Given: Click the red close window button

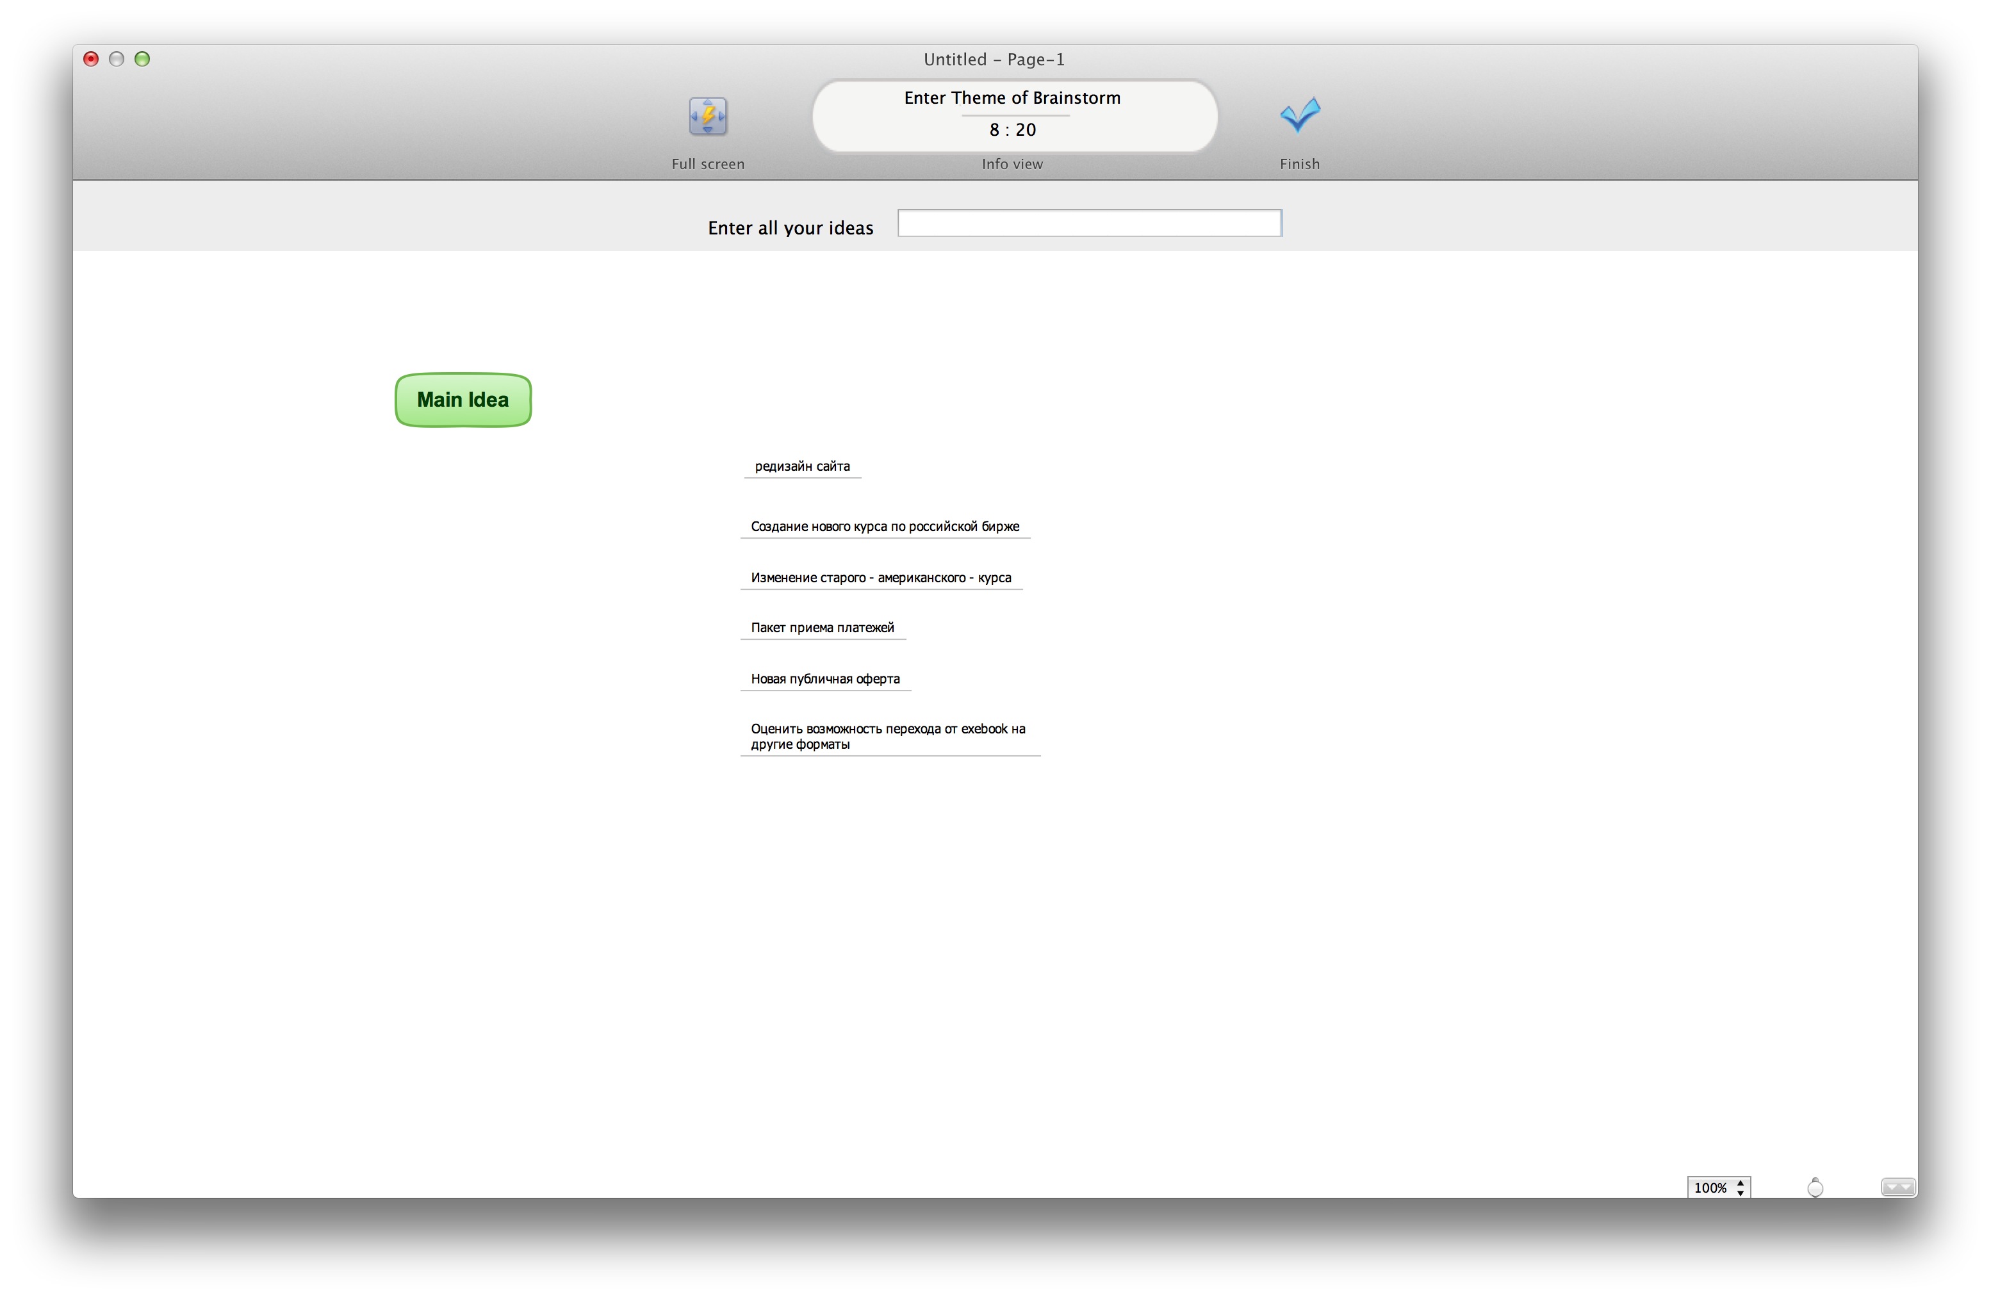Looking at the screenshot, I should (91, 58).
